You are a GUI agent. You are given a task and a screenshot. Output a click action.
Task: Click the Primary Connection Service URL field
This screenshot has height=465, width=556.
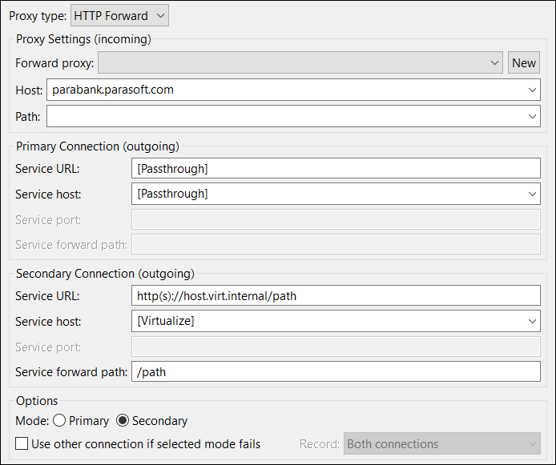coord(336,168)
